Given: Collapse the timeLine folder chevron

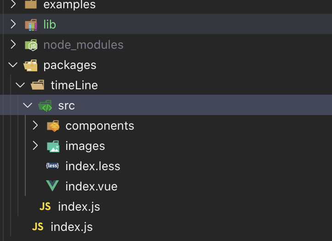Looking at the screenshot, I should (x=20, y=86).
